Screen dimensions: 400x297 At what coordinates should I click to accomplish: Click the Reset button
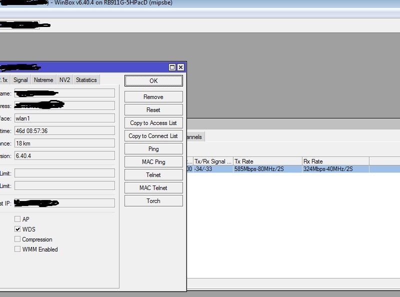click(x=153, y=110)
